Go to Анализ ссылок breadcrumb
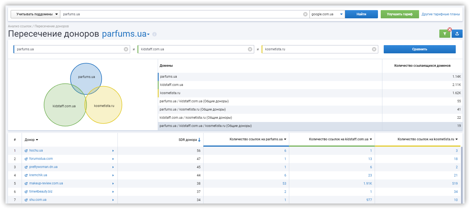 tap(19, 26)
